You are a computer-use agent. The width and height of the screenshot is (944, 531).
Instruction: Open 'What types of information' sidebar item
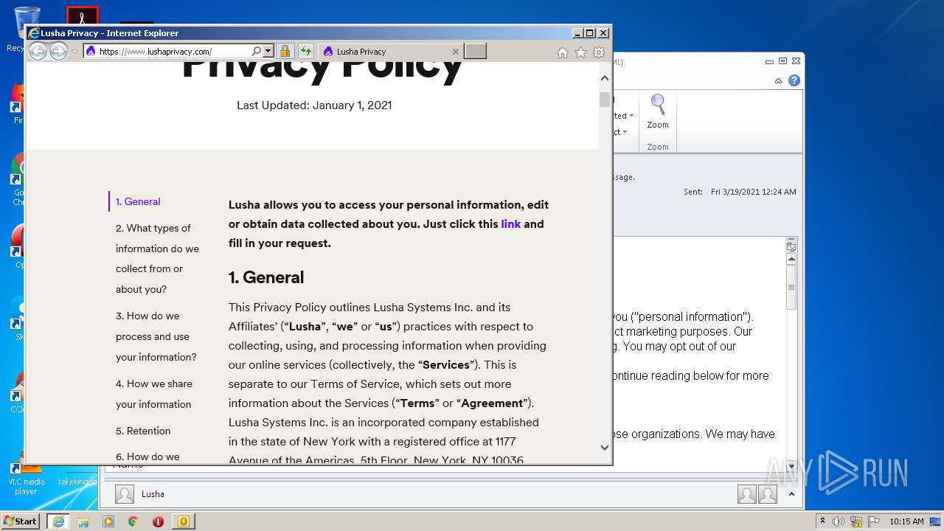(x=157, y=258)
